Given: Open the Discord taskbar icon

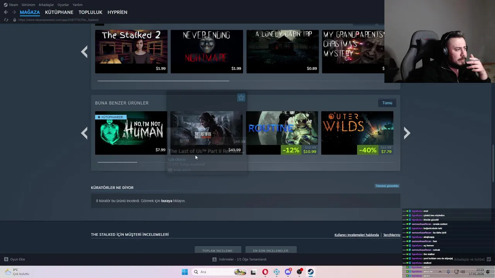Looking at the screenshot, I should point(288,272).
